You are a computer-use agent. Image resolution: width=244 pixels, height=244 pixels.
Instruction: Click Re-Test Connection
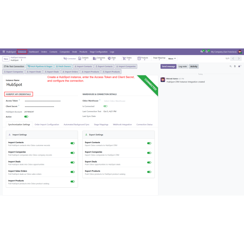click(x=14, y=66)
